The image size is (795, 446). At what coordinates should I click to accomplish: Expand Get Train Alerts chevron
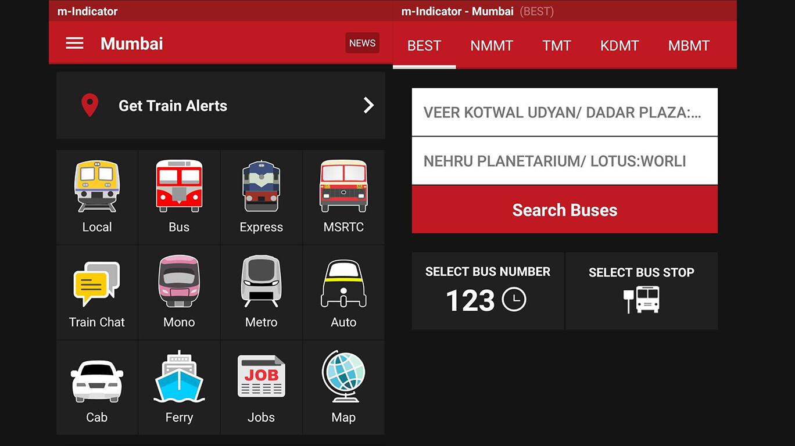coord(368,105)
